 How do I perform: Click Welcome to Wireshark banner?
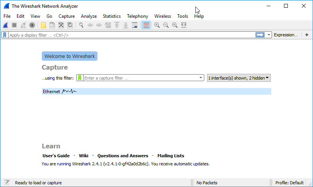pyautogui.click(x=70, y=56)
